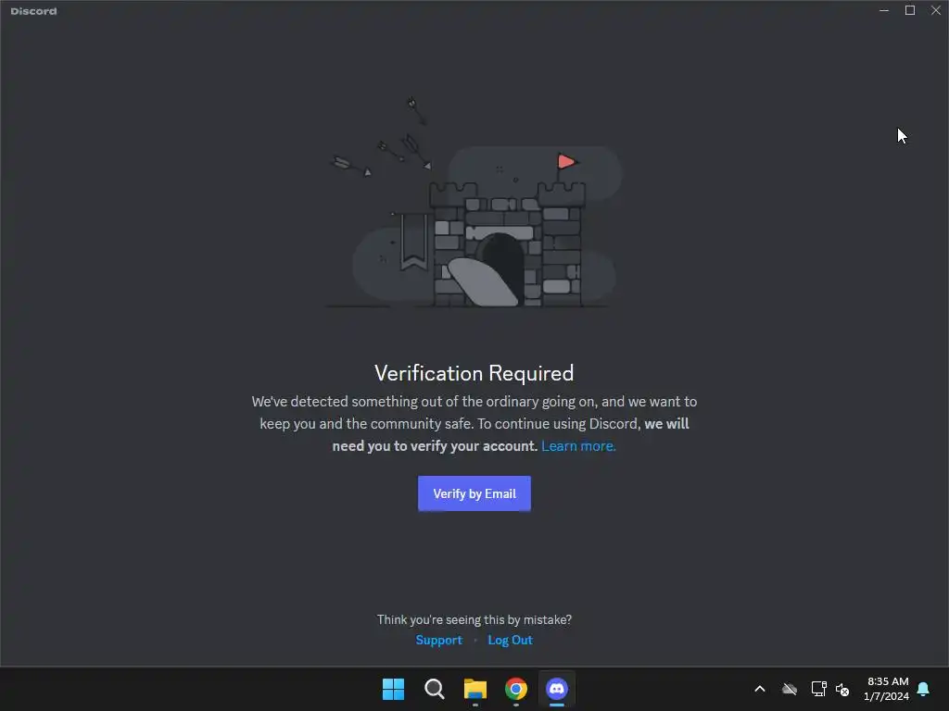Maximize the Discord window
Image resolution: width=949 pixels, height=711 pixels.
[x=910, y=10]
